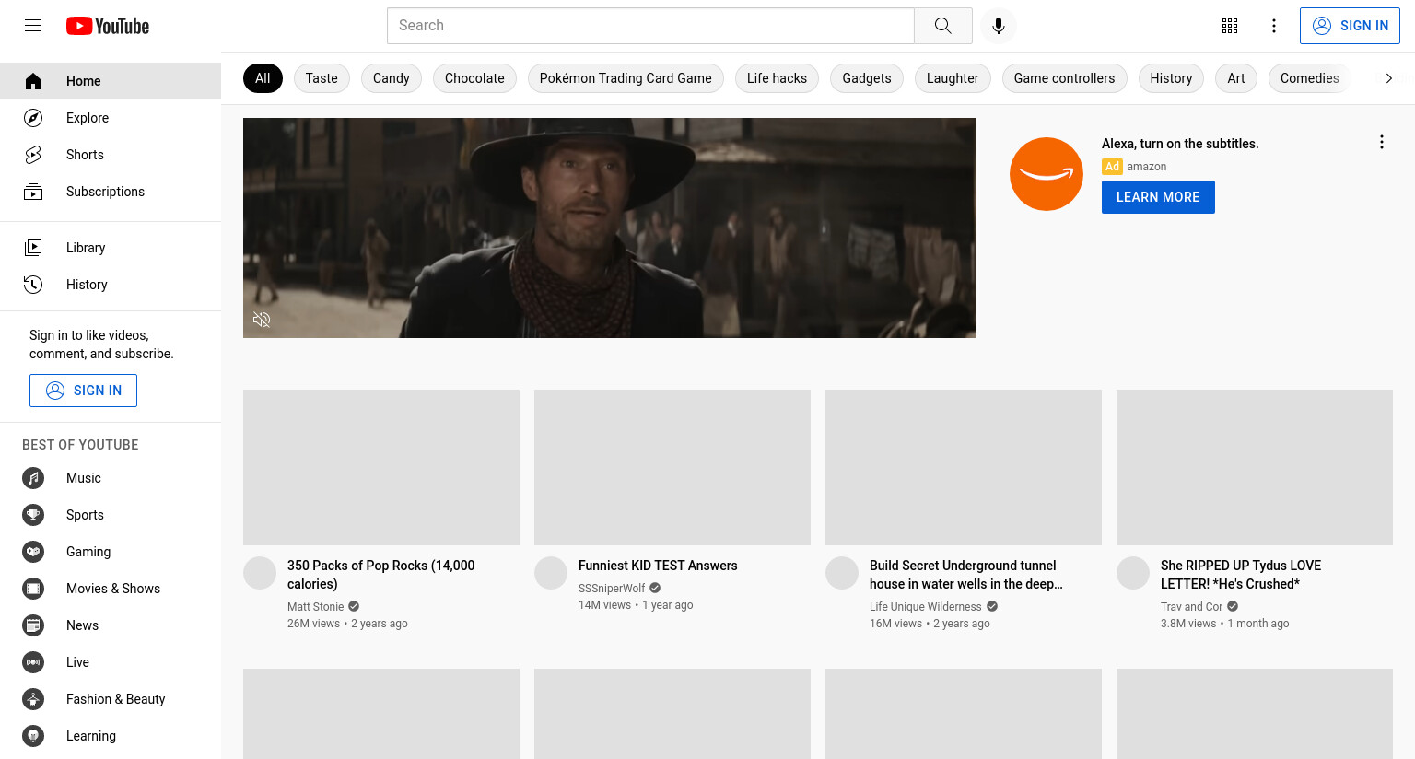The image size is (1415, 759).
Task: Start voice search with microphone
Action: (x=999, y=26)
